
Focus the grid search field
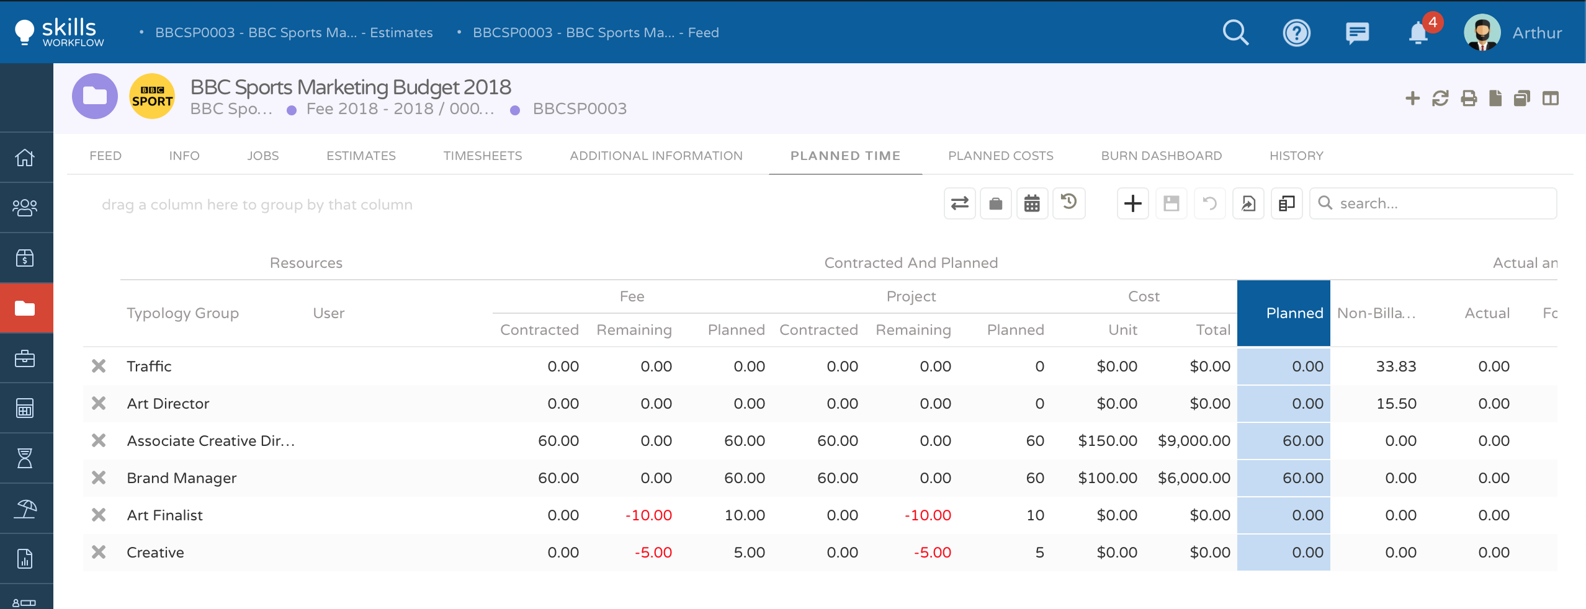pyautogui.click(x=1433, y=203)
